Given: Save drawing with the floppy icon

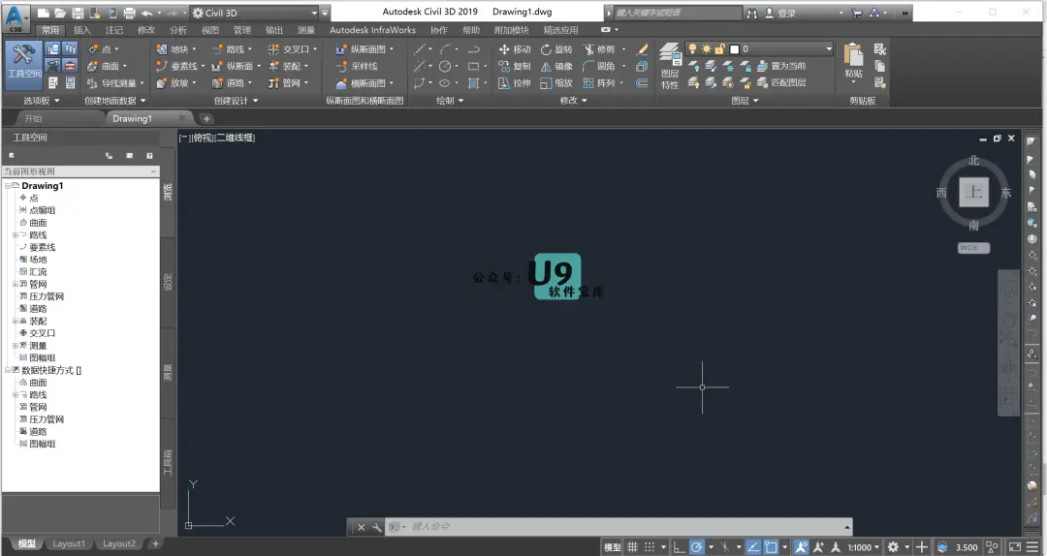Looking at the screenshot, I should [78, 13].
